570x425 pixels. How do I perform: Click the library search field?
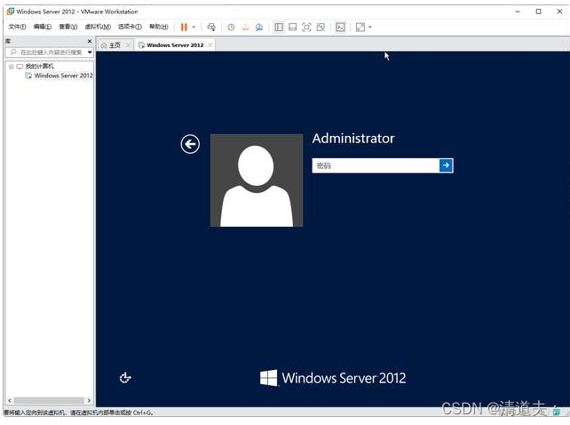pos(48,52)
